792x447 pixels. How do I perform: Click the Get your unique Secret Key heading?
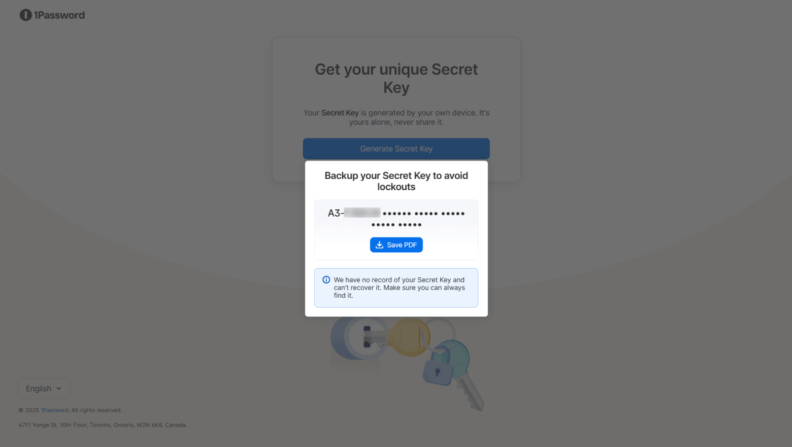(x=396, y=78)
